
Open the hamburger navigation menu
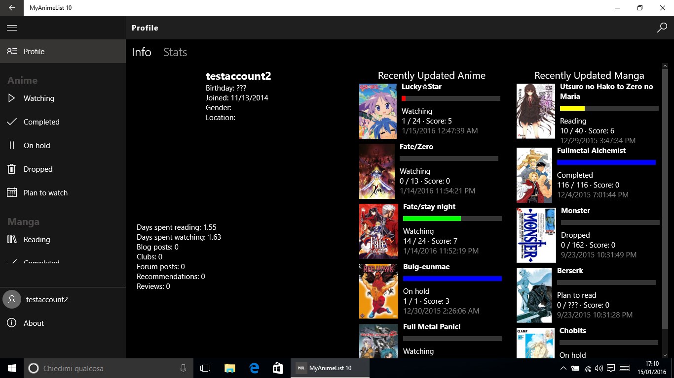(x=12, y=28)
